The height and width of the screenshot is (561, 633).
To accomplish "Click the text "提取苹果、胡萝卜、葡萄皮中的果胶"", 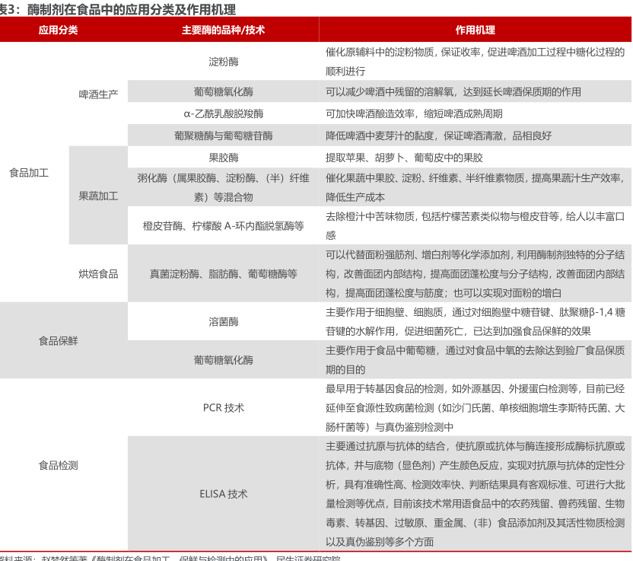I will 404,157.
